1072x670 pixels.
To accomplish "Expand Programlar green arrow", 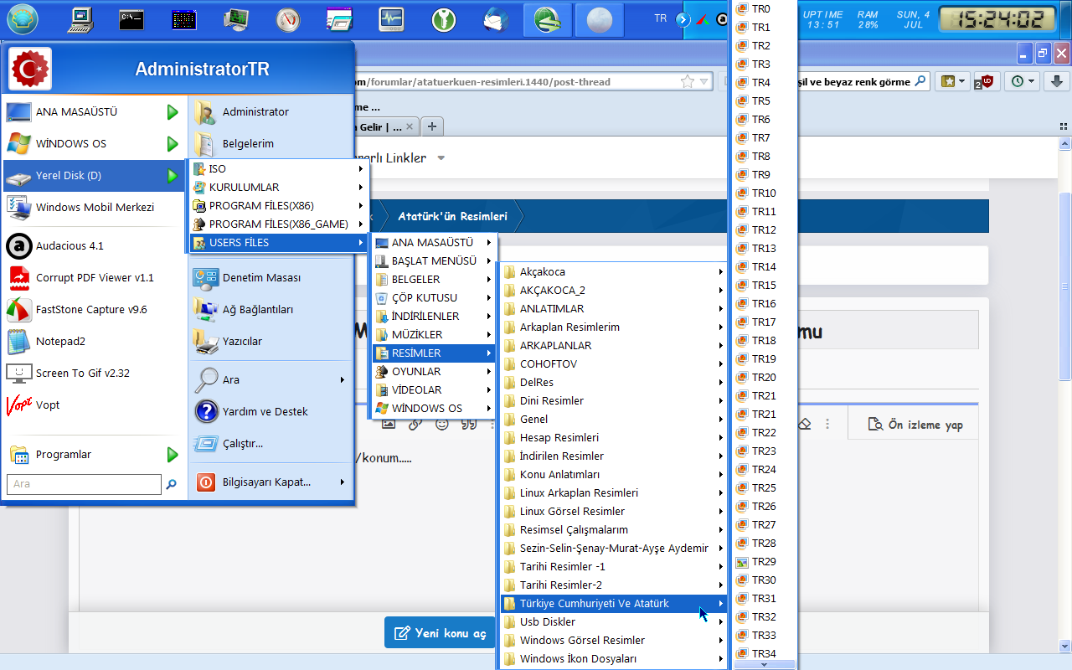I will click(x=173, y=455).
